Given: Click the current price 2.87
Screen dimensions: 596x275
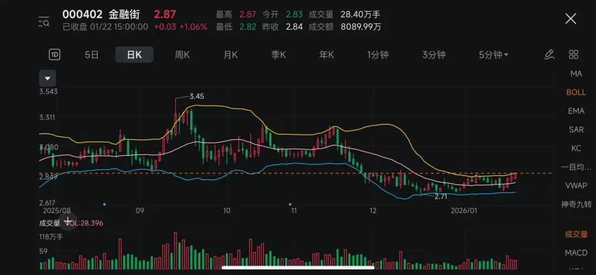Looking at the screenshot, I should [x=165, y=14].
